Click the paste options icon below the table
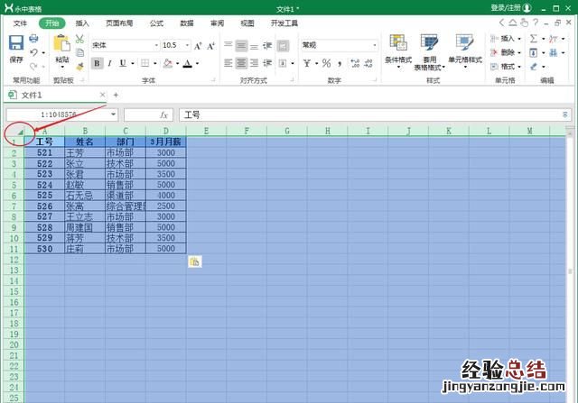 194,261
